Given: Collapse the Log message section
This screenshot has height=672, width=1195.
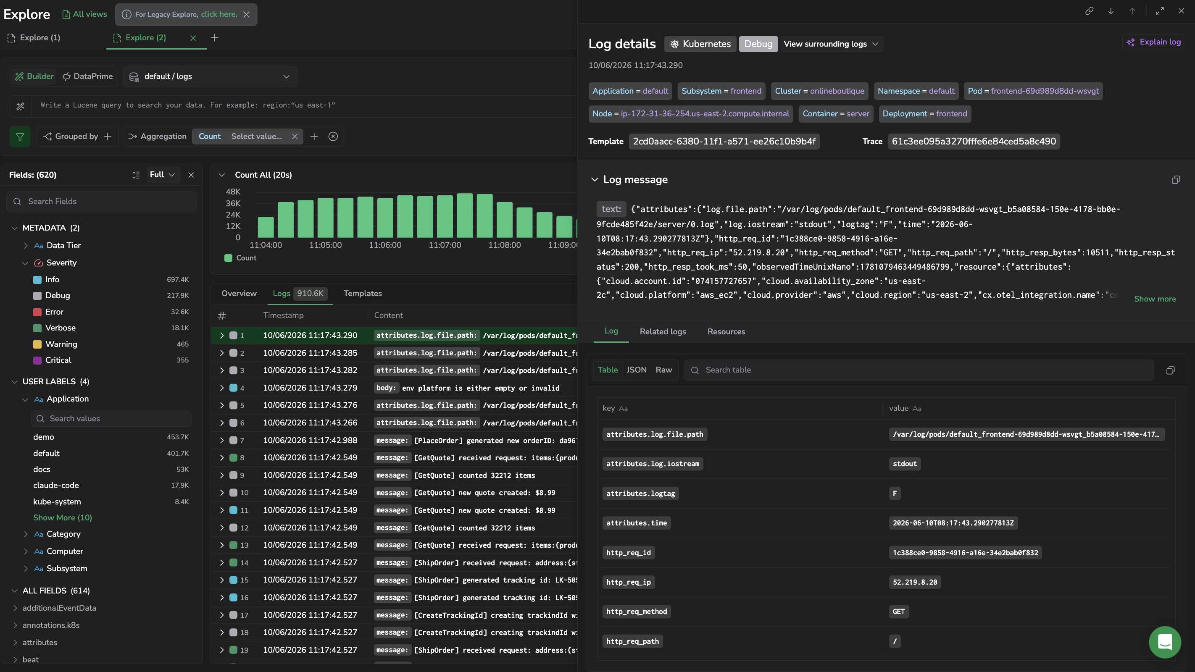Looking at the screenshot, I should pos(594,179).
